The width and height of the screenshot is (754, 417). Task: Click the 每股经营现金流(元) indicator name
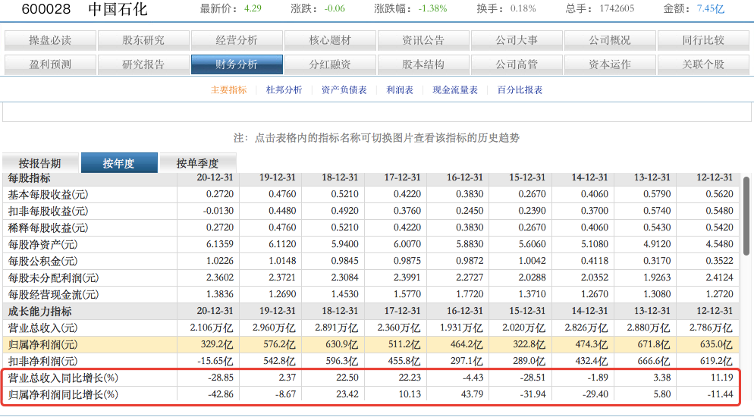(x=53, y=294)
